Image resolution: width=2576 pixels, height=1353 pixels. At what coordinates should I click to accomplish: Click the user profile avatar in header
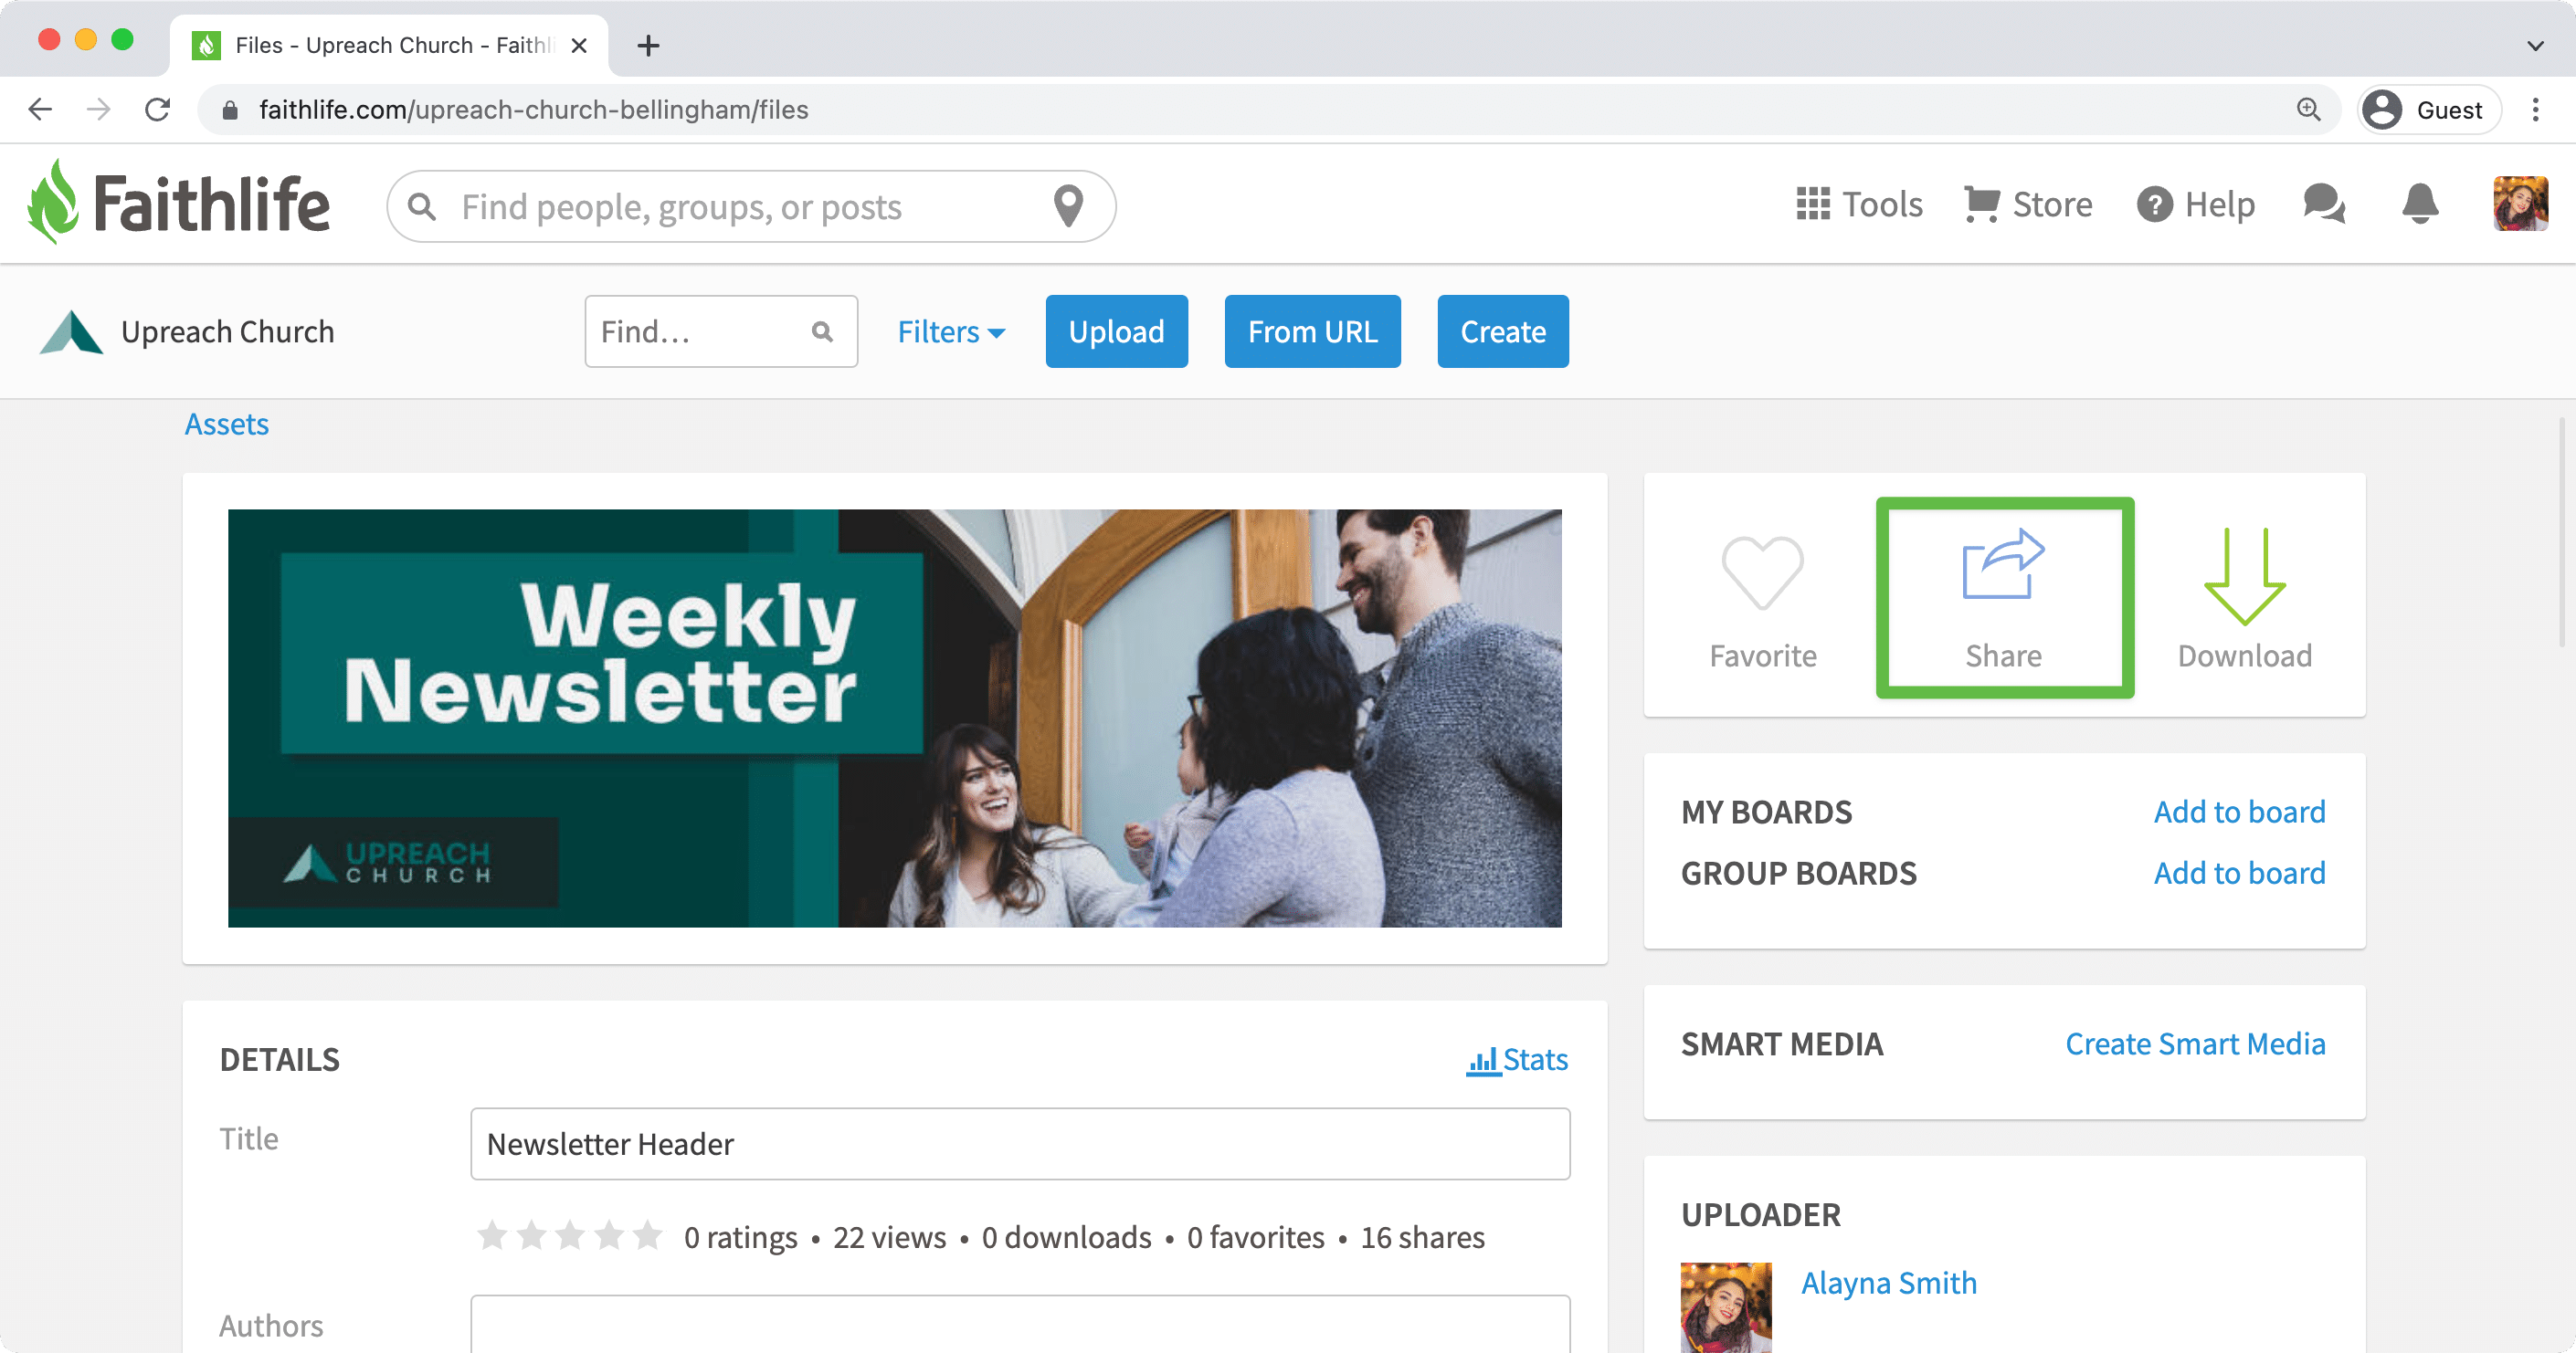click(x=2520, y=204)
